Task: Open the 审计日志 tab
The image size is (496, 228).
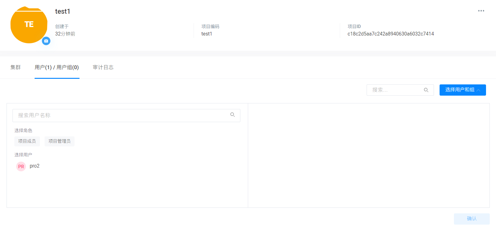Action: [103, 67]
